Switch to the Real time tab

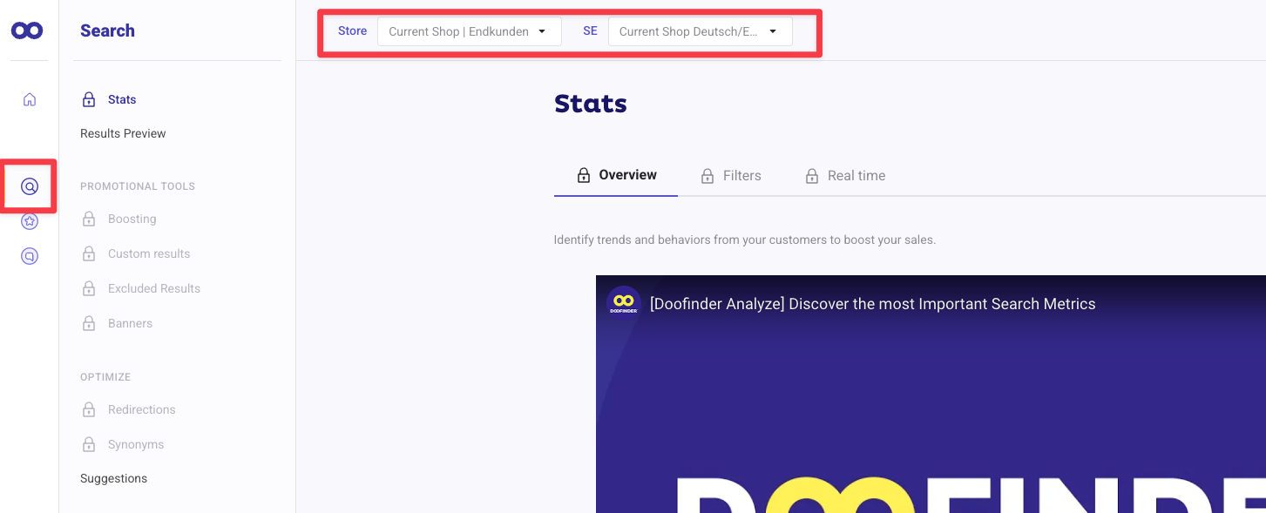coord(844,175)
